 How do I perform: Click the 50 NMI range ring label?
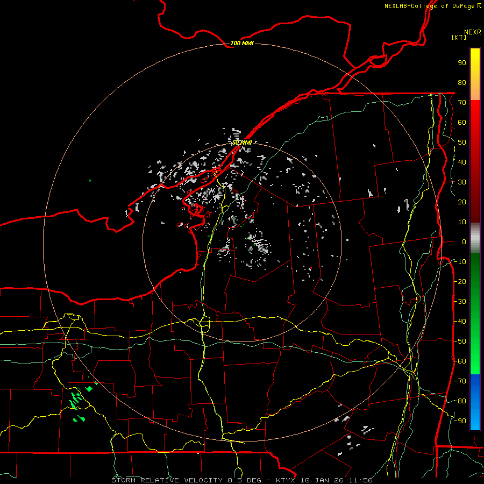(242, 143)
